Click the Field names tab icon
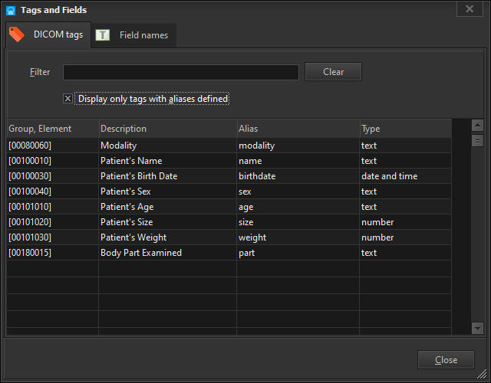Image resolution: width=491 pixels, height=383 pixels. tap(103, 35)
